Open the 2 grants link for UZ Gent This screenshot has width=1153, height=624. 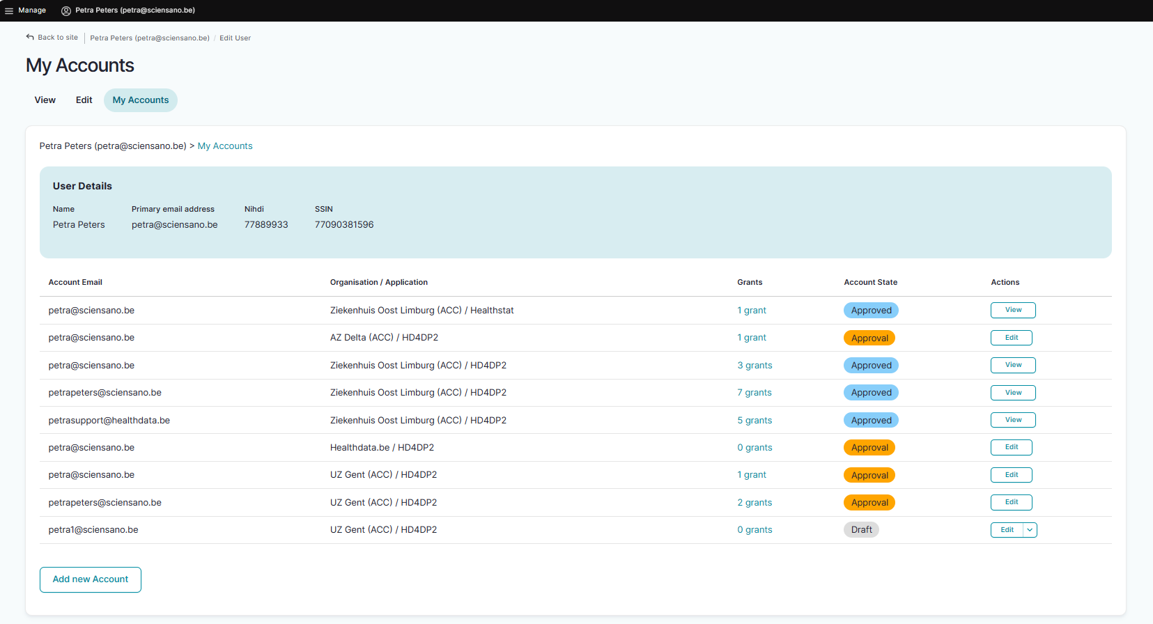(x=755, y=503)
